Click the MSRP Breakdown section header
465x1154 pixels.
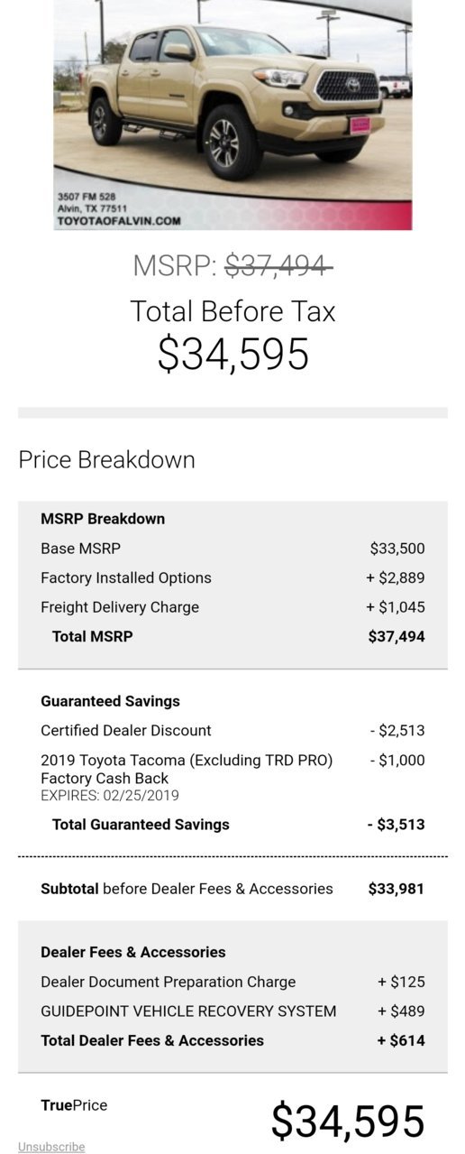(x=103, y=519)
